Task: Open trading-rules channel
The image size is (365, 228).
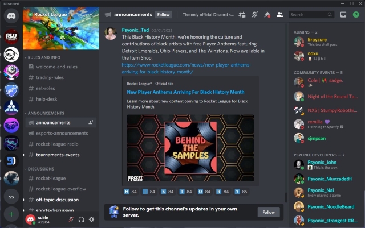Action: (x=61, y=77)
